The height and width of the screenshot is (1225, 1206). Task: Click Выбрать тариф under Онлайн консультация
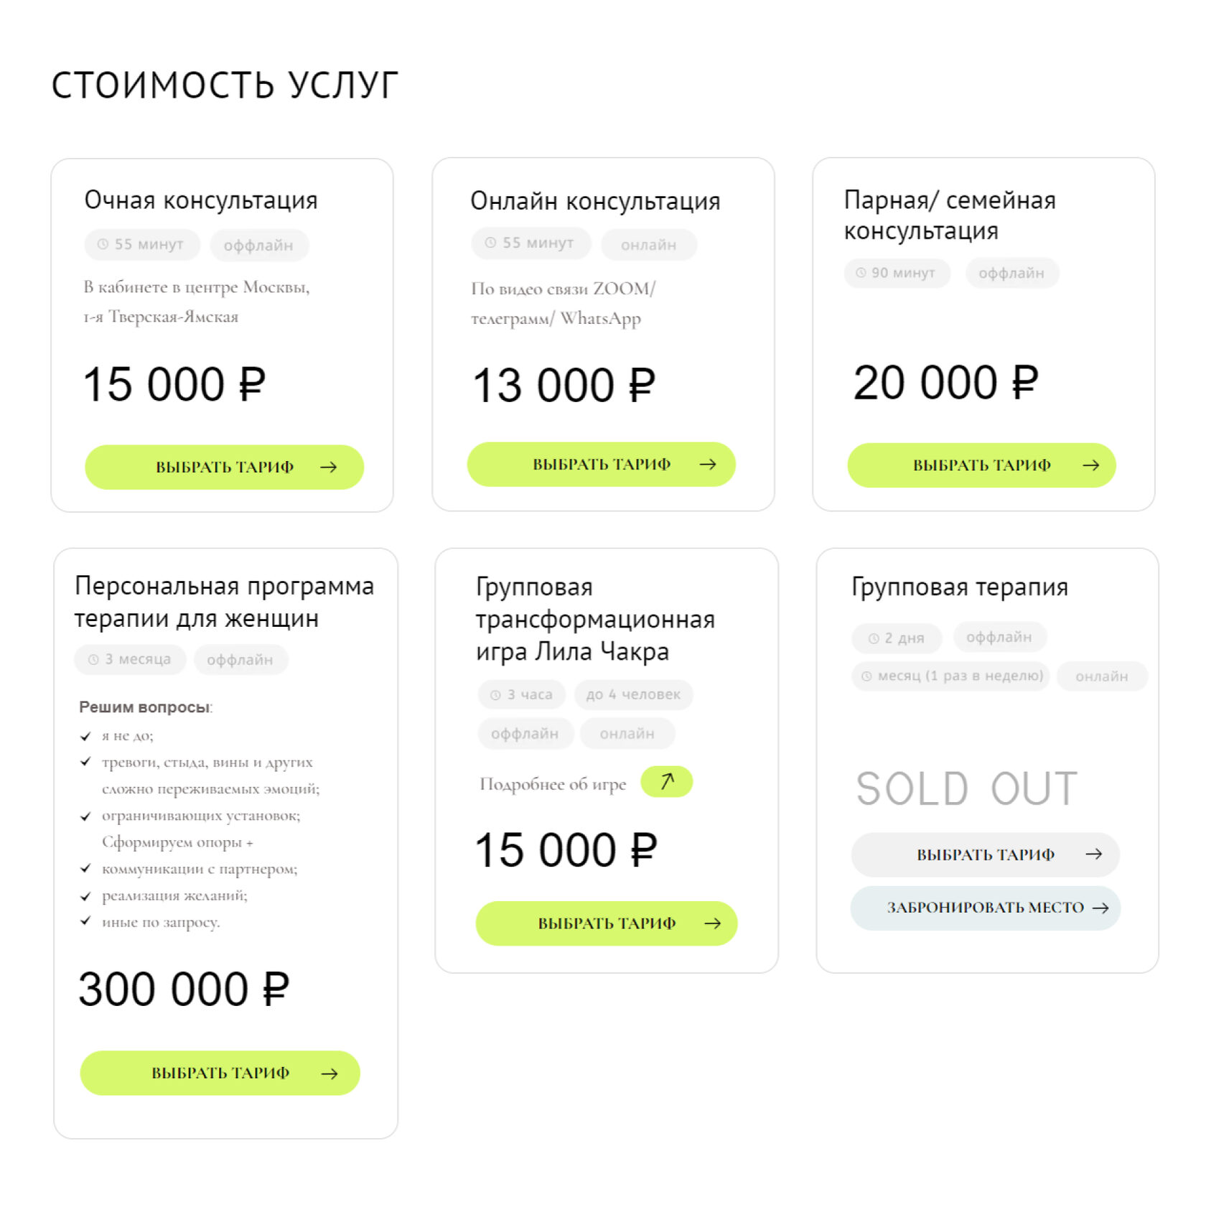point(601,465)
